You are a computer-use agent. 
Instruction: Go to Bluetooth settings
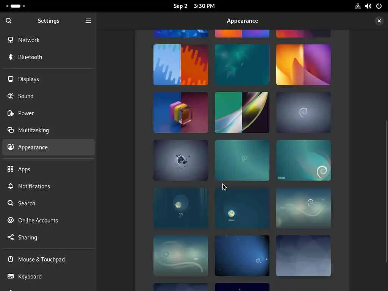click(48, 57)
